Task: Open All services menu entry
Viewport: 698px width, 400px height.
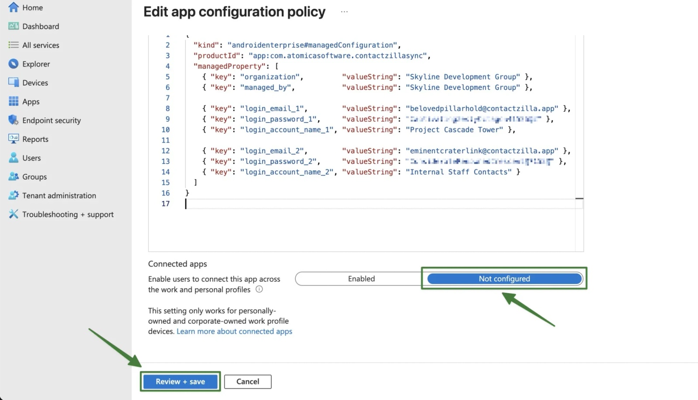Action: coord(41,45)
